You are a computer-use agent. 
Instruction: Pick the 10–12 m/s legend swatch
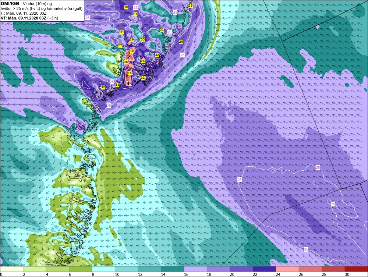[x=127, y=269]
